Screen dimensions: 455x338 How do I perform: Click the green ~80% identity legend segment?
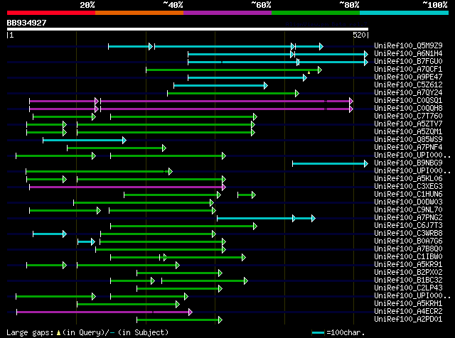(x=316, y=13)
